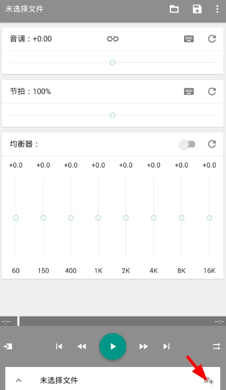The width and height of the screenshot is (226, 390).
Task: Click the fast forward button
Action: [143, 346]
